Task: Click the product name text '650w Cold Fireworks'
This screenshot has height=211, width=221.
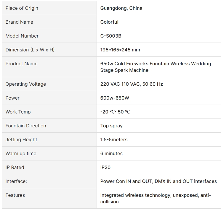Action: [124, 64]
